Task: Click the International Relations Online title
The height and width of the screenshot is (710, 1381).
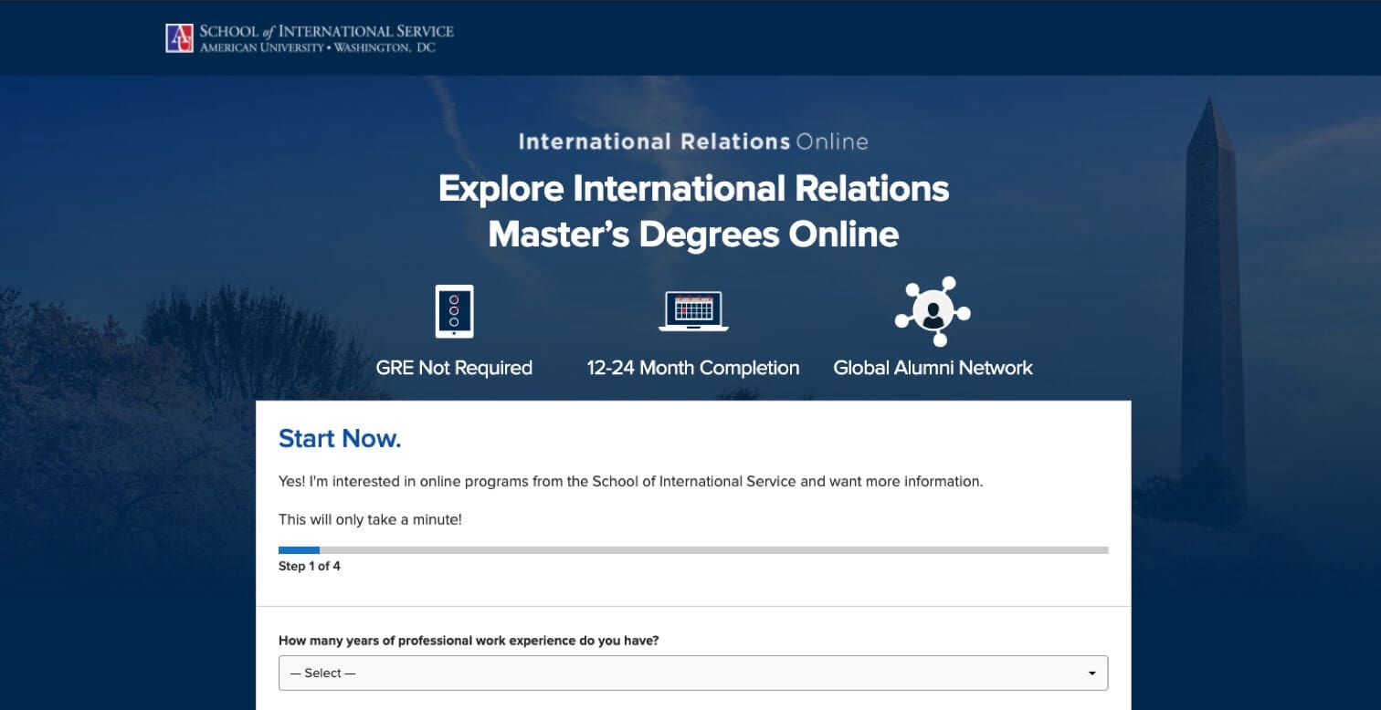Action: (693, 141)
